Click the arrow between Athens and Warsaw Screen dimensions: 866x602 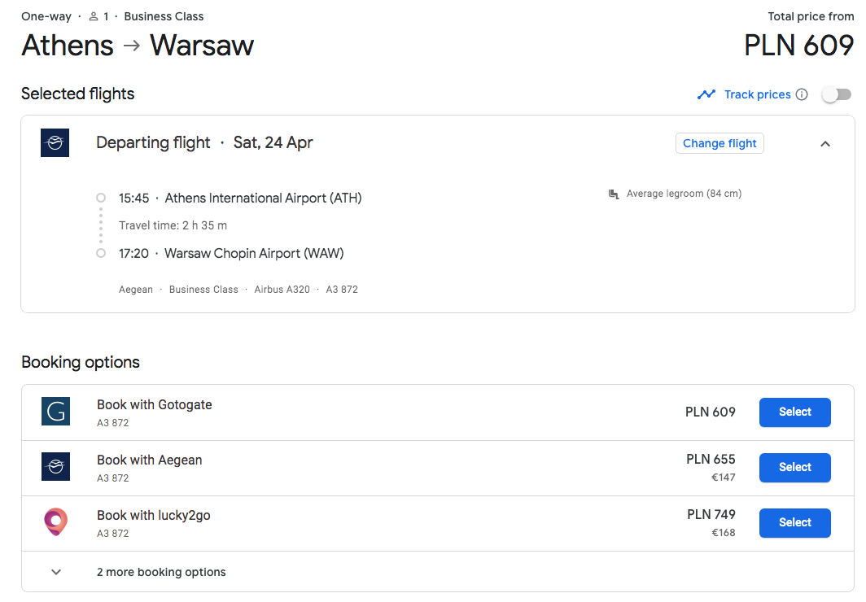tap(132, 46)
